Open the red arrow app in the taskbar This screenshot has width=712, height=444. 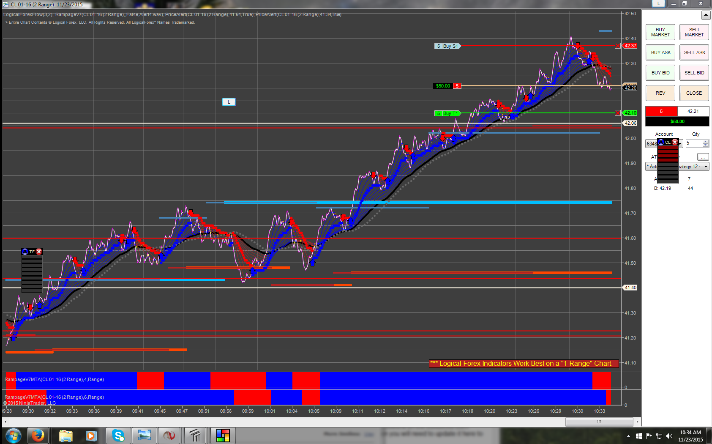(169, 435)
